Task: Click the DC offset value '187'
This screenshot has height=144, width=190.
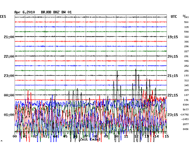Action: point(186,95)
